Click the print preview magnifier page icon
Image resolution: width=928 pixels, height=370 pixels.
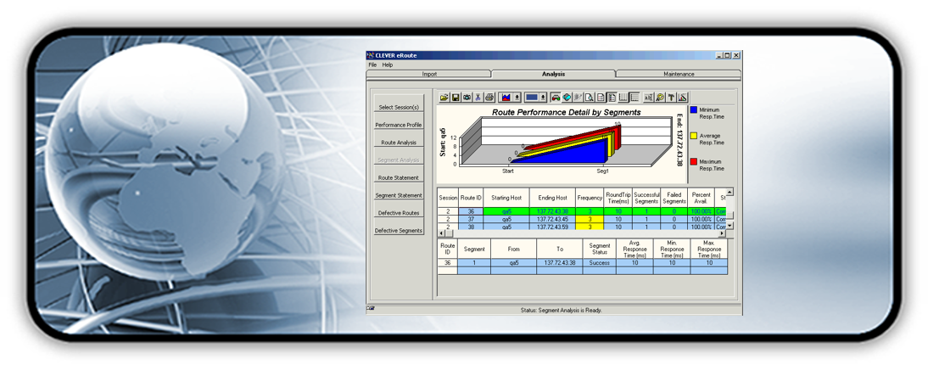tap(590, 97)
